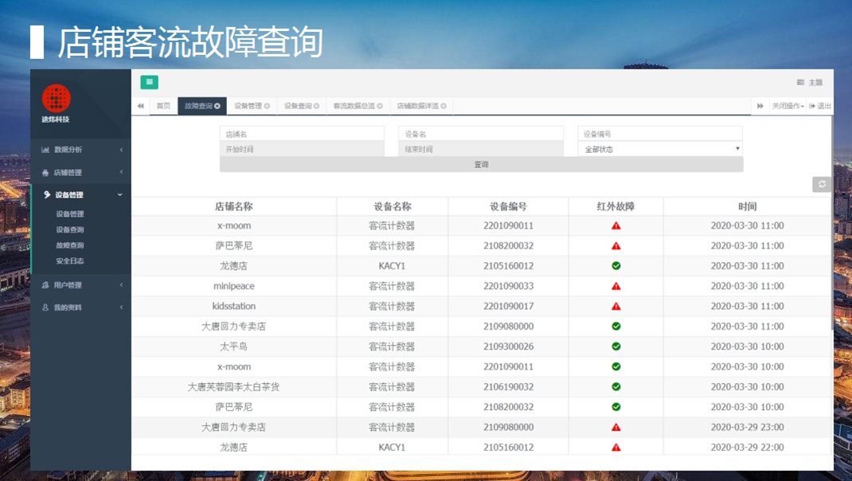The image size is (852, 481).
Task: Switch to the 客流数据总览 tab
Action: point(354,106)
